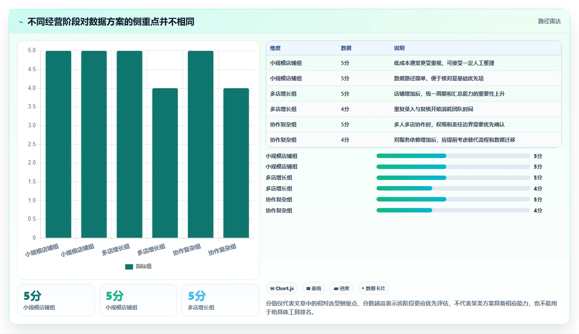Click cell 数据路径简单、便于核对是基础优先项

[439, 79]
